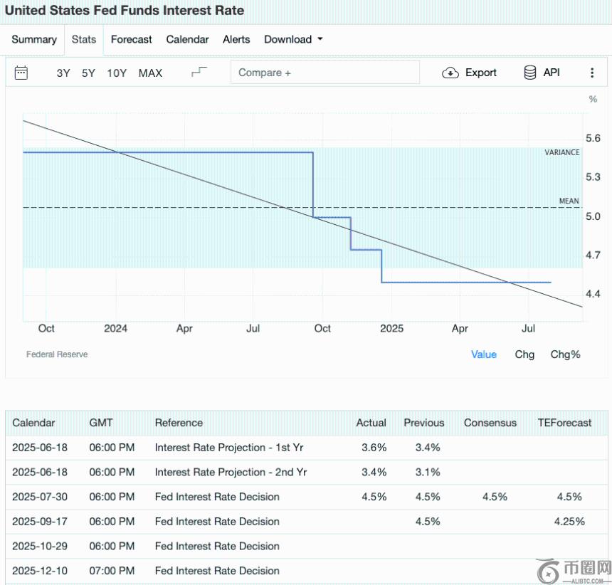This screenshot has width=612, height=585.
Task: Open Interest Rate Projection - 1st Yr row
Action: point(229,448)
